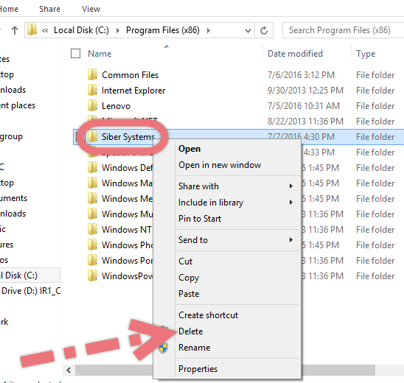Click the shield icon beside Rename
Viewport: 404px width, 383px height.
[163, 348]
